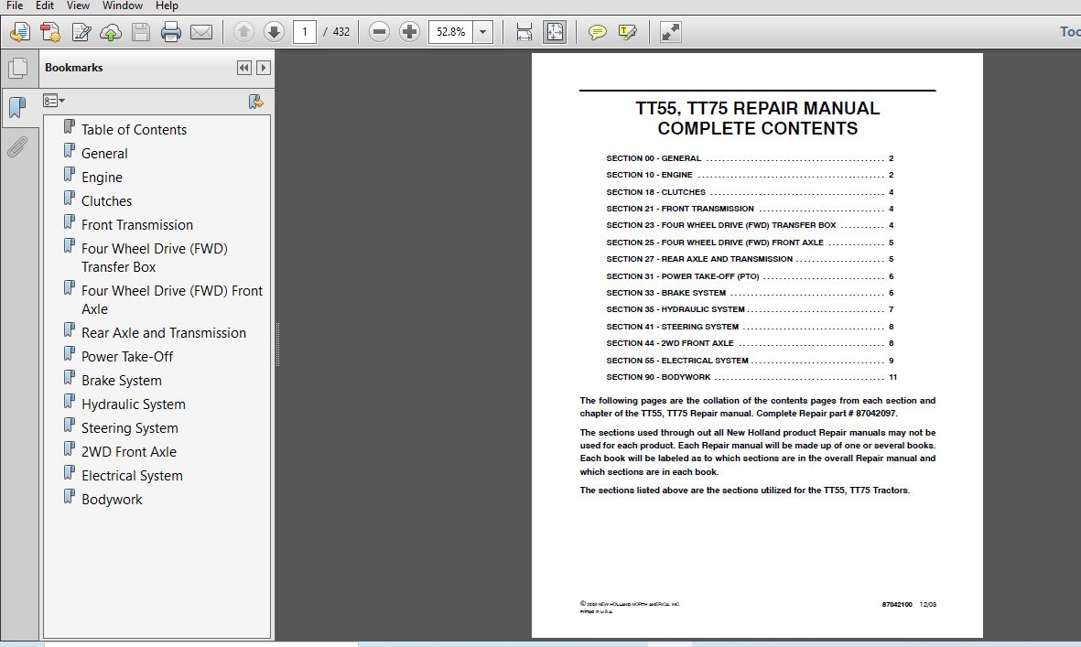This screenshot has width=1081, height=647.
Task: Open the zoom level dropdown arrow
Action: pos(482,32)
